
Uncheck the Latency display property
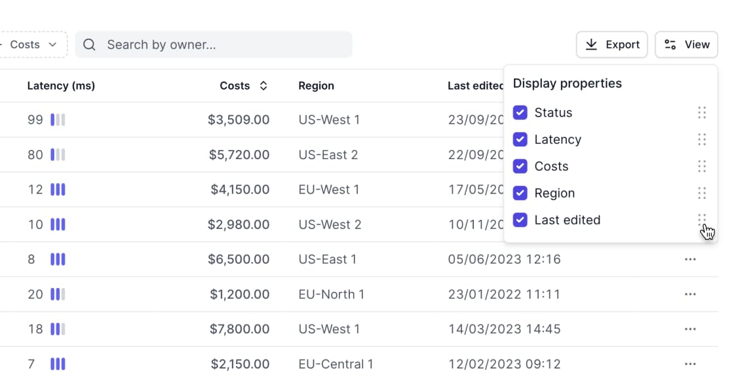coord(520,139)
